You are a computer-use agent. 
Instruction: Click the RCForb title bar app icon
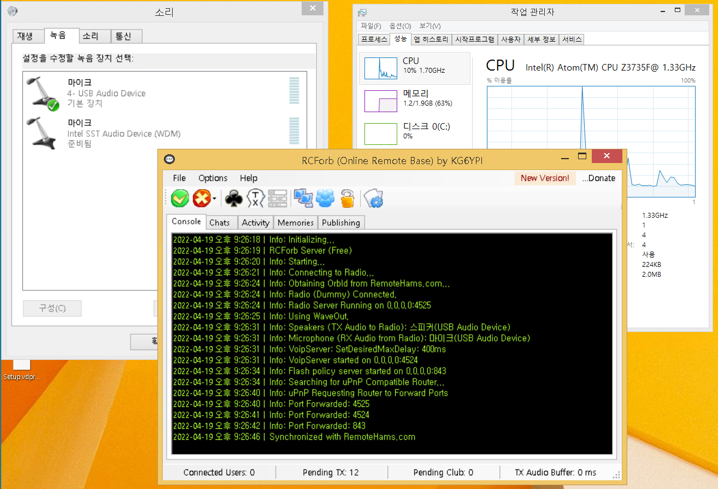point(169,160)
